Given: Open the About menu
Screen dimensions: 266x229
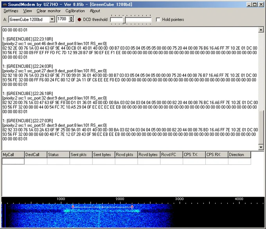Looking at the screenshot, I should [95, 11].
